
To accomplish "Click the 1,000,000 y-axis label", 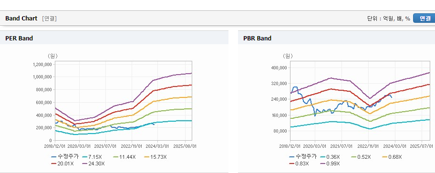I will 43,77.
